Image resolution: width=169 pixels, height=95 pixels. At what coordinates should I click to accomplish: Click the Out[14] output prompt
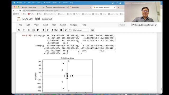tap(27, 35)
